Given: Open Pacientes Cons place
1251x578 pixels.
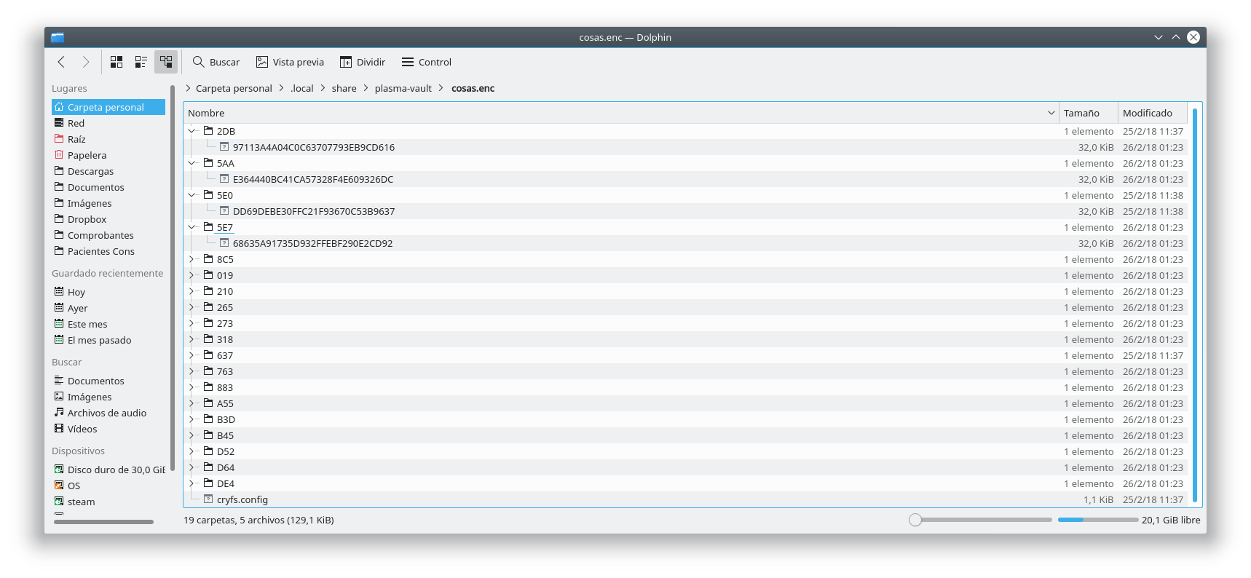Looking at the screenshot, I should pyautogui.click(x=108, y=251).
